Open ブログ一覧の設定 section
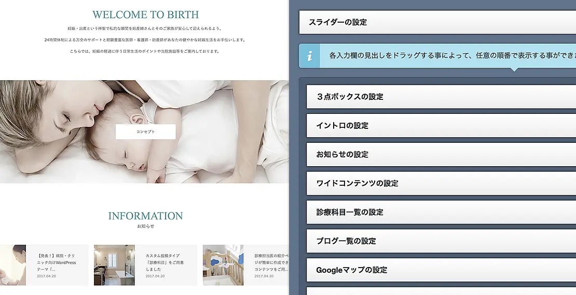The image size is (576, 295). (x=441, y=241)
